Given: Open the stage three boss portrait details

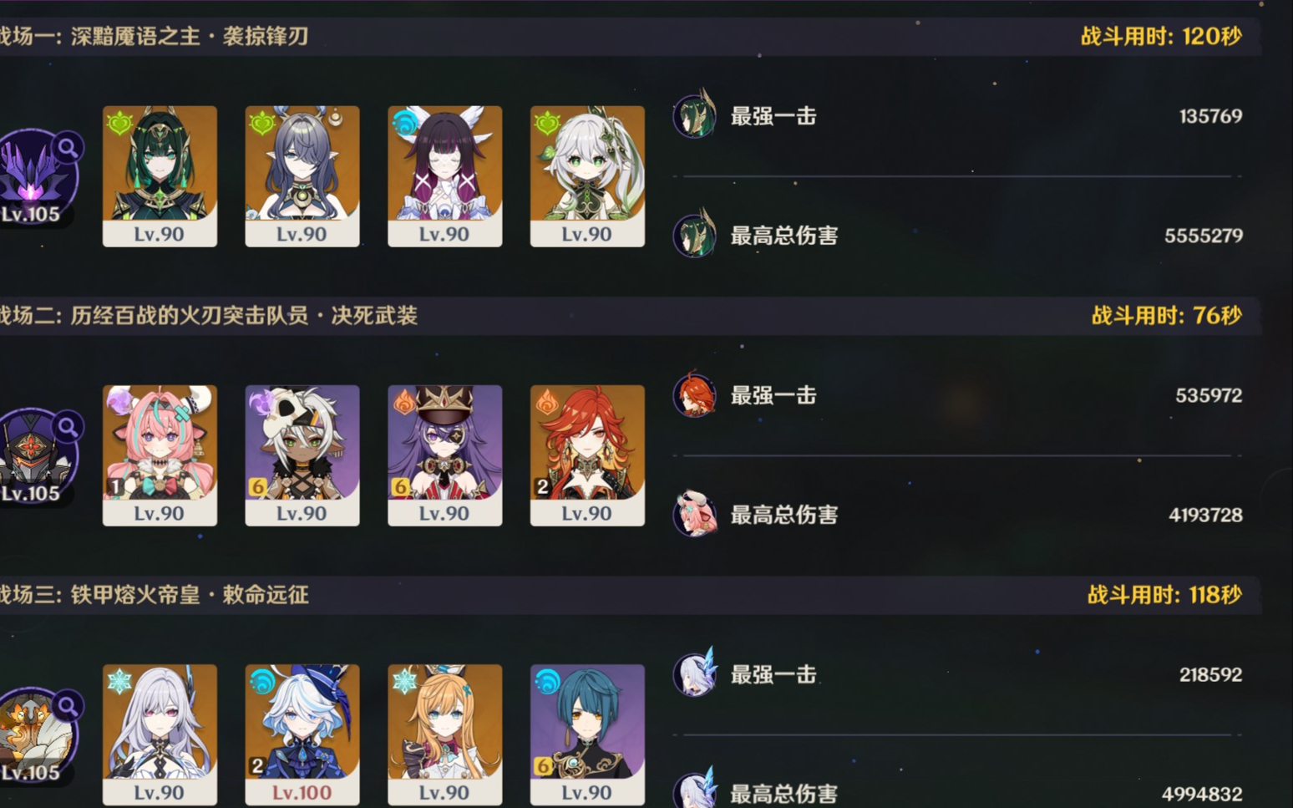Looking at the screenshot, I should click(x=37, y=734).
